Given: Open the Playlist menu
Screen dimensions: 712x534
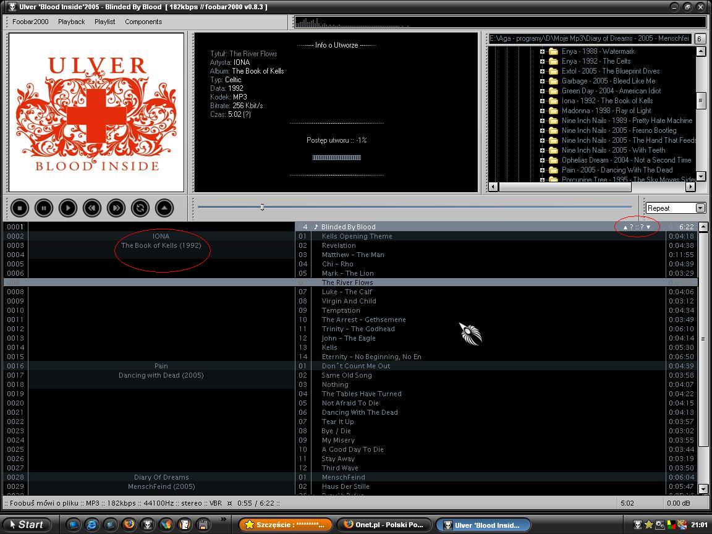Looking at the screenshot, I should pos(105,22).
